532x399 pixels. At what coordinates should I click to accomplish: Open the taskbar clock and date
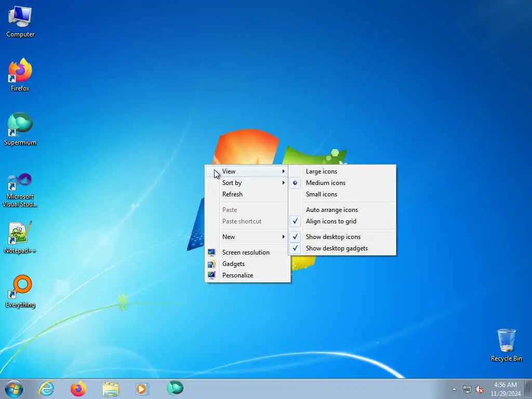coord(506,389)
